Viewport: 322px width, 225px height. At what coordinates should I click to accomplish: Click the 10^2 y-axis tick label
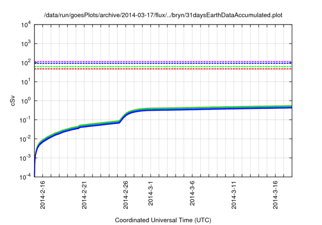26,63
